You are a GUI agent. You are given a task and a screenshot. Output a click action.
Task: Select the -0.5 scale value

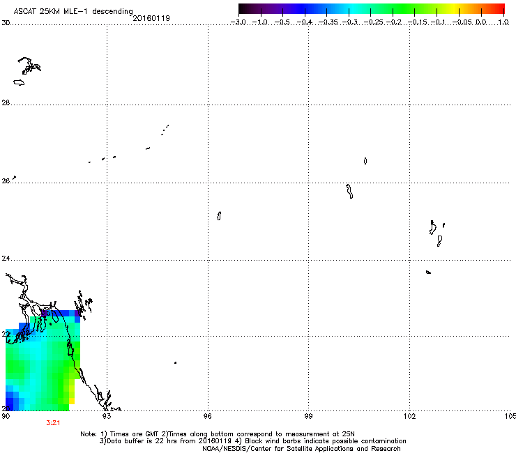click(x=282, y=22)
